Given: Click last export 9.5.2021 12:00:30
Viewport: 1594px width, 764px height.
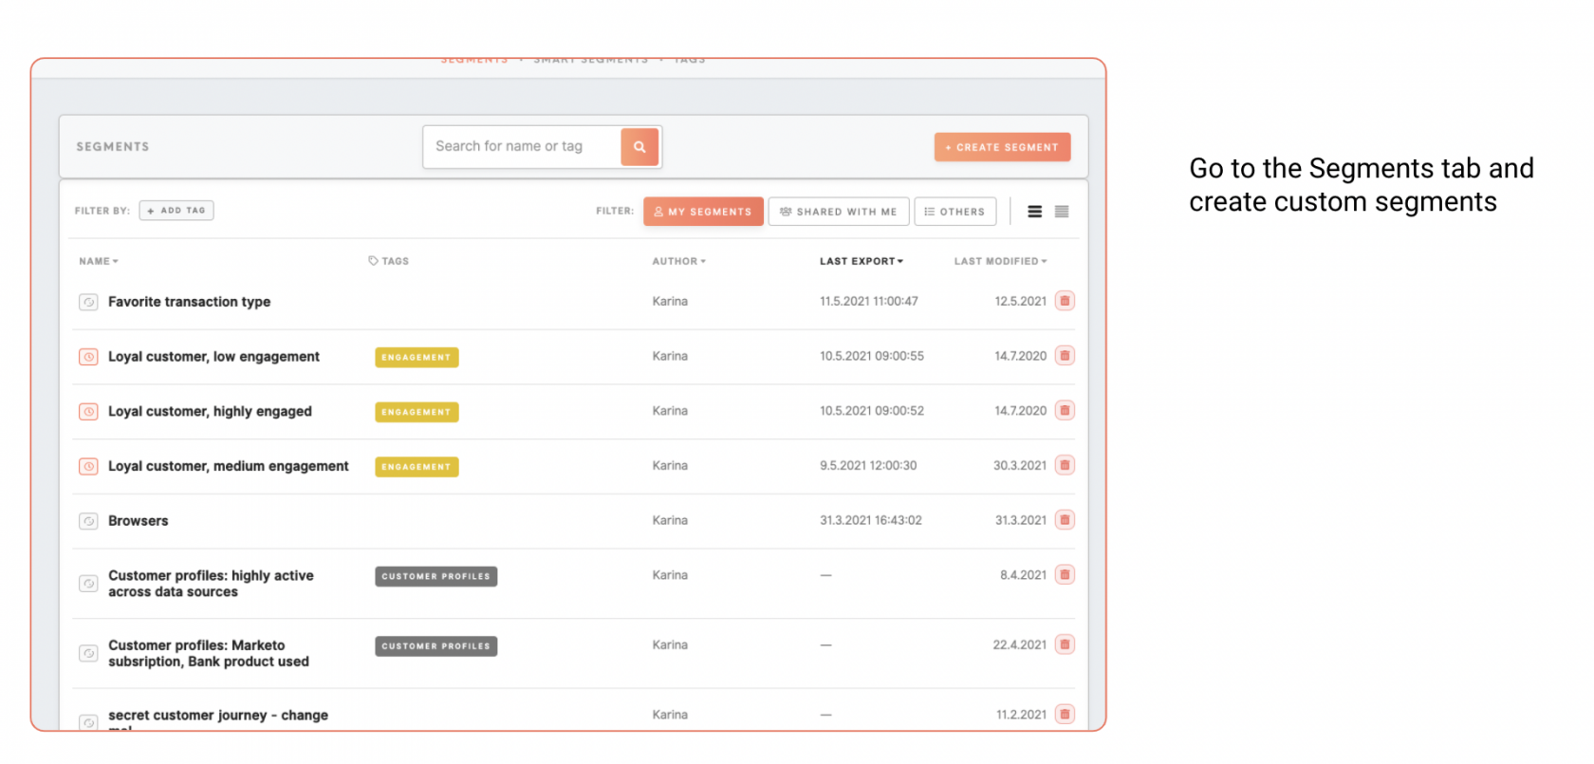Looking at the screenshot, I should [x=868, y=465].
